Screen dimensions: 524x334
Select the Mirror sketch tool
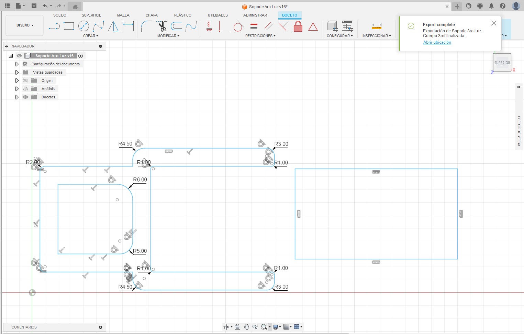pos(113,26)
